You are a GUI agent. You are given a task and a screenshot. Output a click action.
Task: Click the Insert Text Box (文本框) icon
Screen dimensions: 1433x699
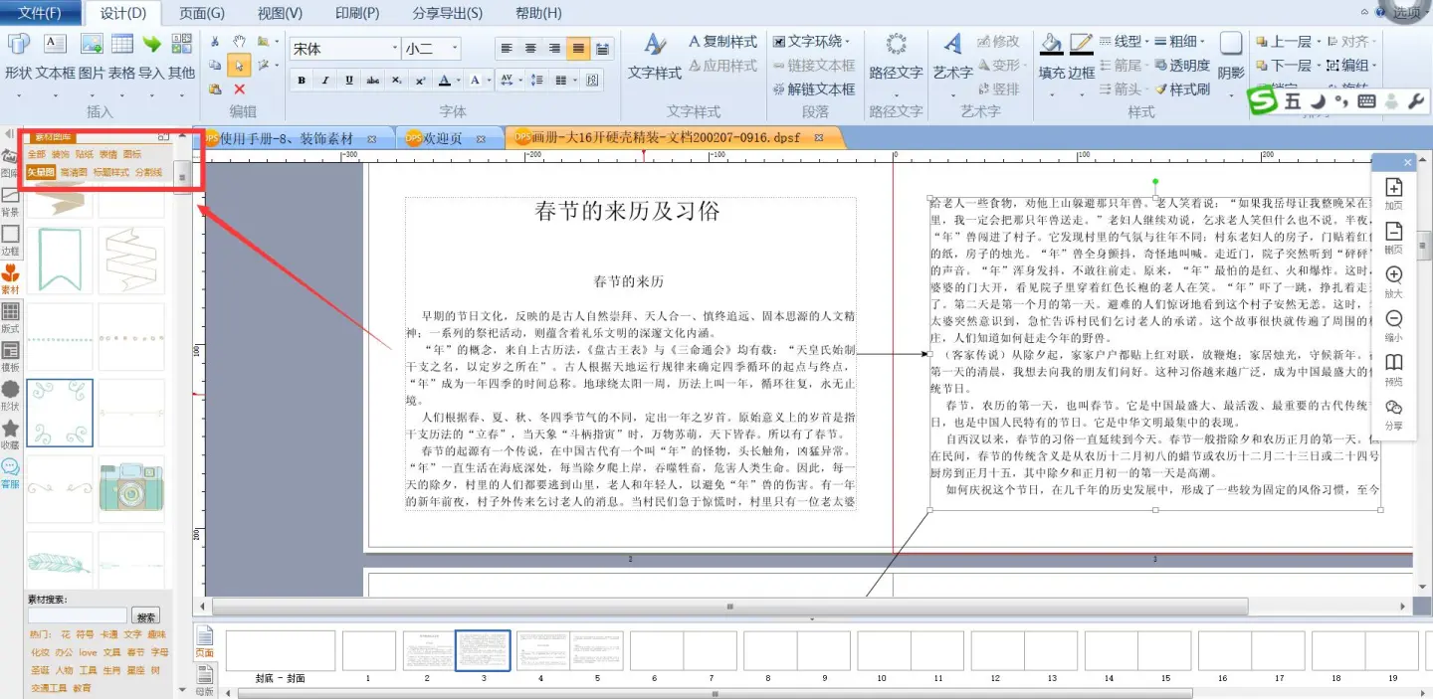point(55,45)
